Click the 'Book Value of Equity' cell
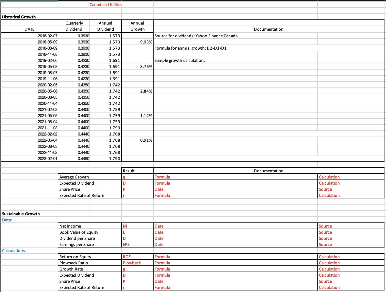The height and width of the screenshot is (292, 386). 90,232
